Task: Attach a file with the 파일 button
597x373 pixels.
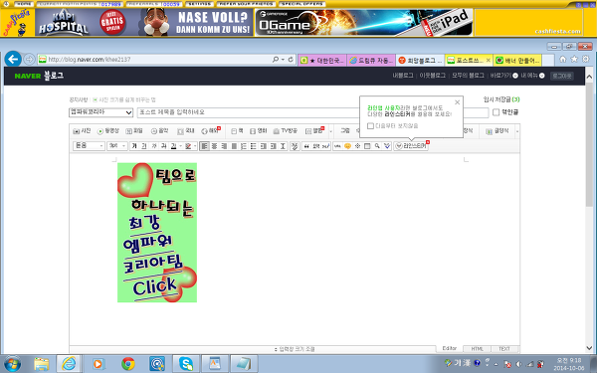Action: tap(134, 131)
